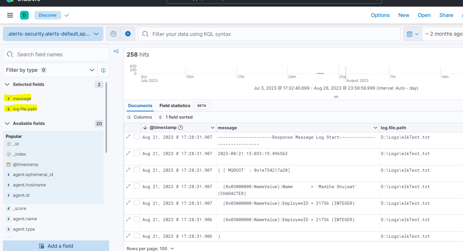
Task: Open the Columns settings button
Action: (140, 117)
